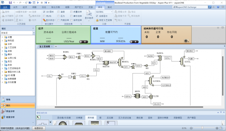Select the FILTER block on the flowsheet
This screenshot has width=226, height=131.
tap(151, 96)
